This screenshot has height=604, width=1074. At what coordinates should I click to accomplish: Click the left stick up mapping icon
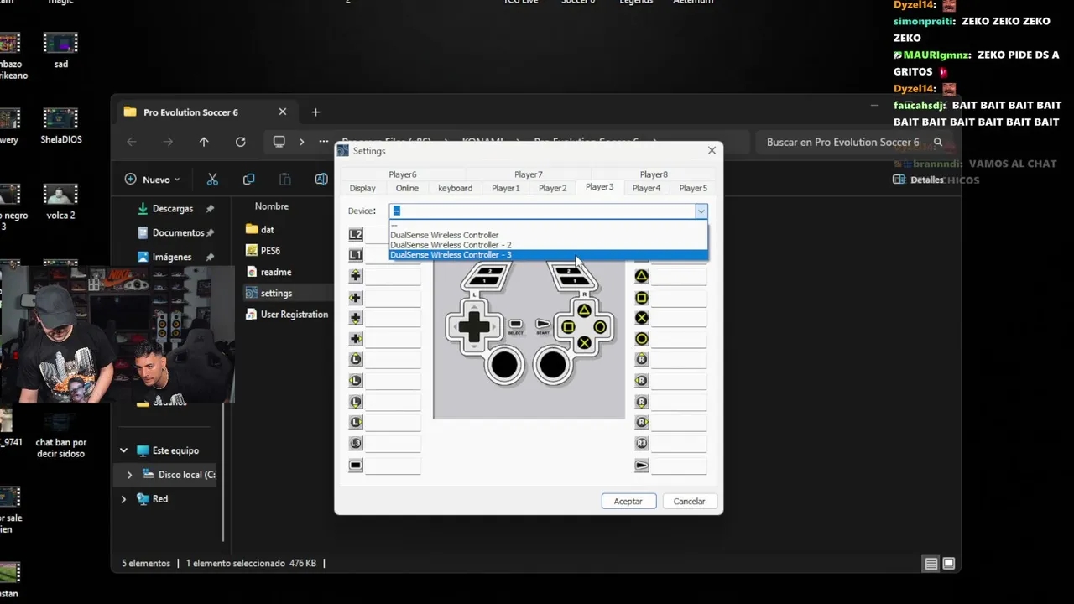[356, 360]
